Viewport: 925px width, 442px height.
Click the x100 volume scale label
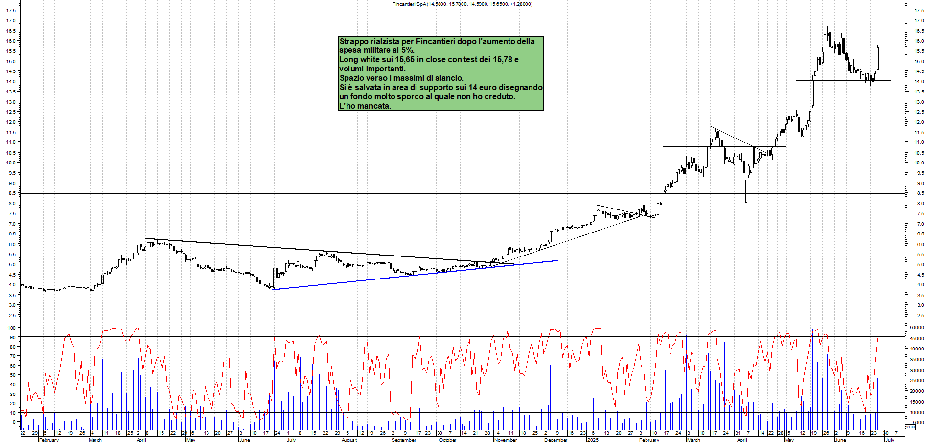910,427
